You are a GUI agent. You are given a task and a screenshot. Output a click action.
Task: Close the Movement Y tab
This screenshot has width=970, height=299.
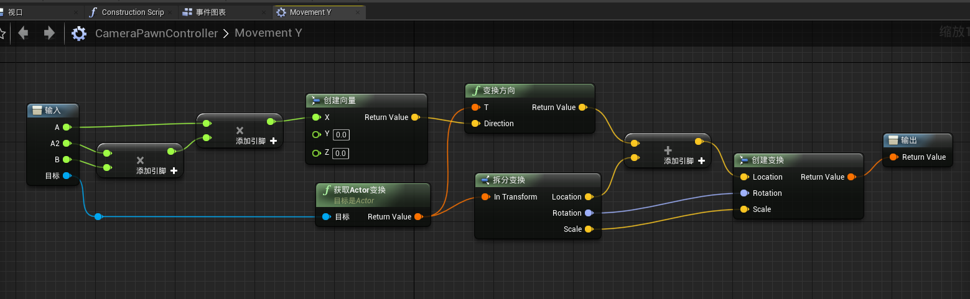(357, 12)
